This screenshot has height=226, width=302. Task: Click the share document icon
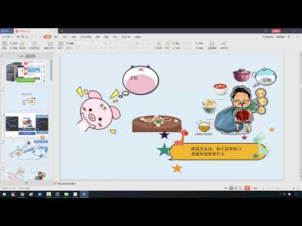(223, 44)
